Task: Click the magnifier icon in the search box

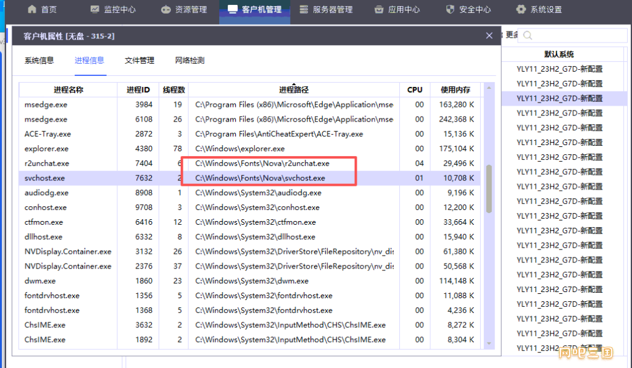Action: click(528, 36)
